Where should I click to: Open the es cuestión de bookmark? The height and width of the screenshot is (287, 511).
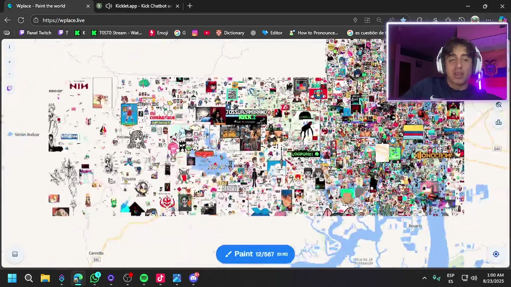click(x=366, y=33)
